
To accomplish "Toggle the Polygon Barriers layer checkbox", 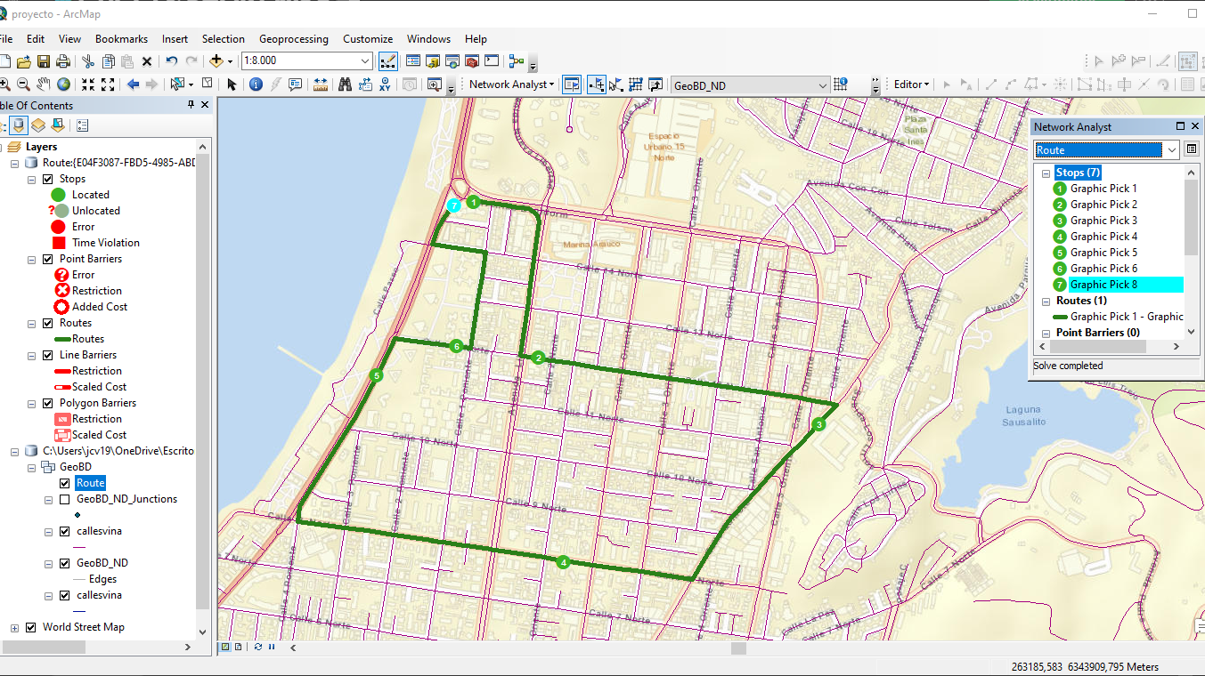I will (48, 403).
